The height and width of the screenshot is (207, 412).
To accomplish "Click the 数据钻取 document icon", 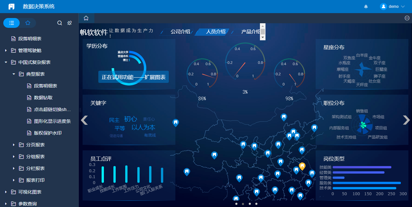I will point(29,98).
